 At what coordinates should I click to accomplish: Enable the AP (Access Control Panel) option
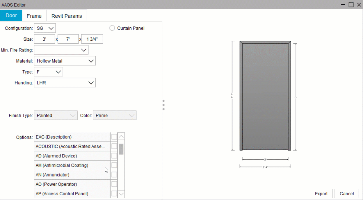click(x=114, y=194)
